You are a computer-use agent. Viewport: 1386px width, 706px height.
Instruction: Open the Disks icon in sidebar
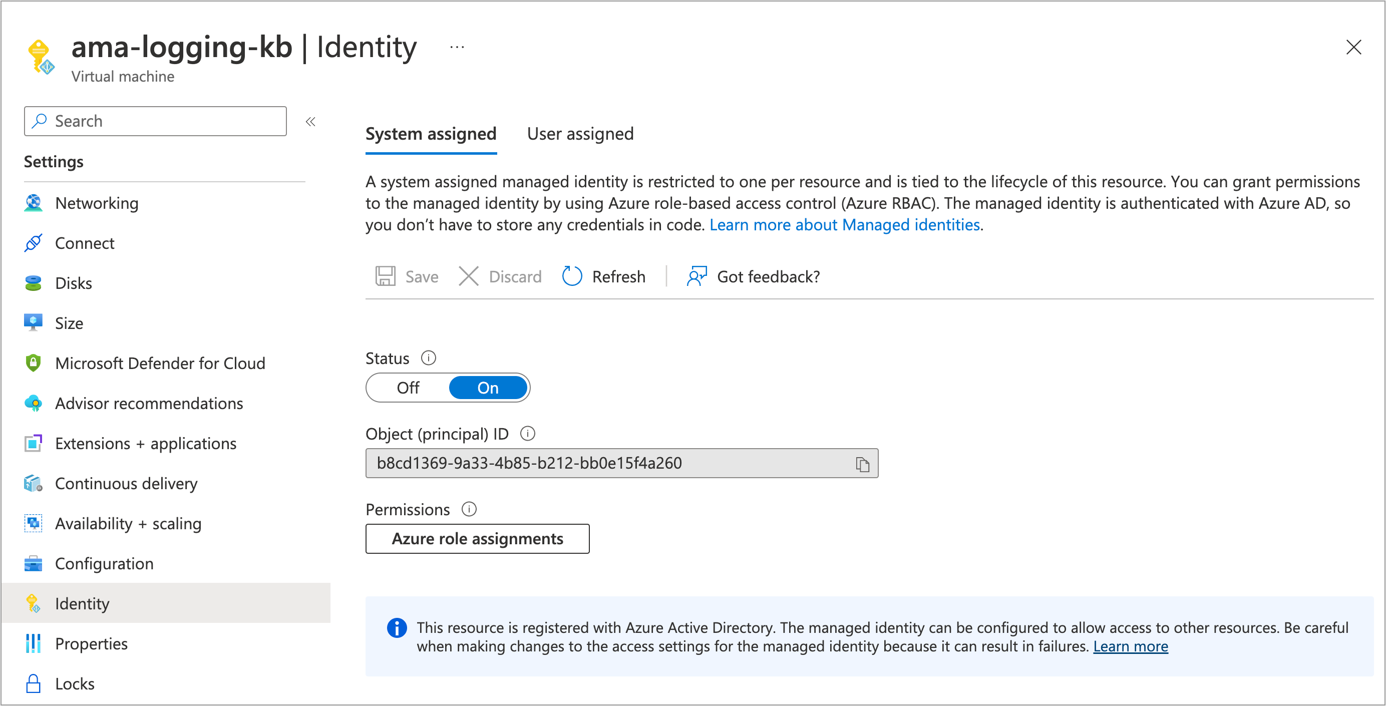pos(34,283)
